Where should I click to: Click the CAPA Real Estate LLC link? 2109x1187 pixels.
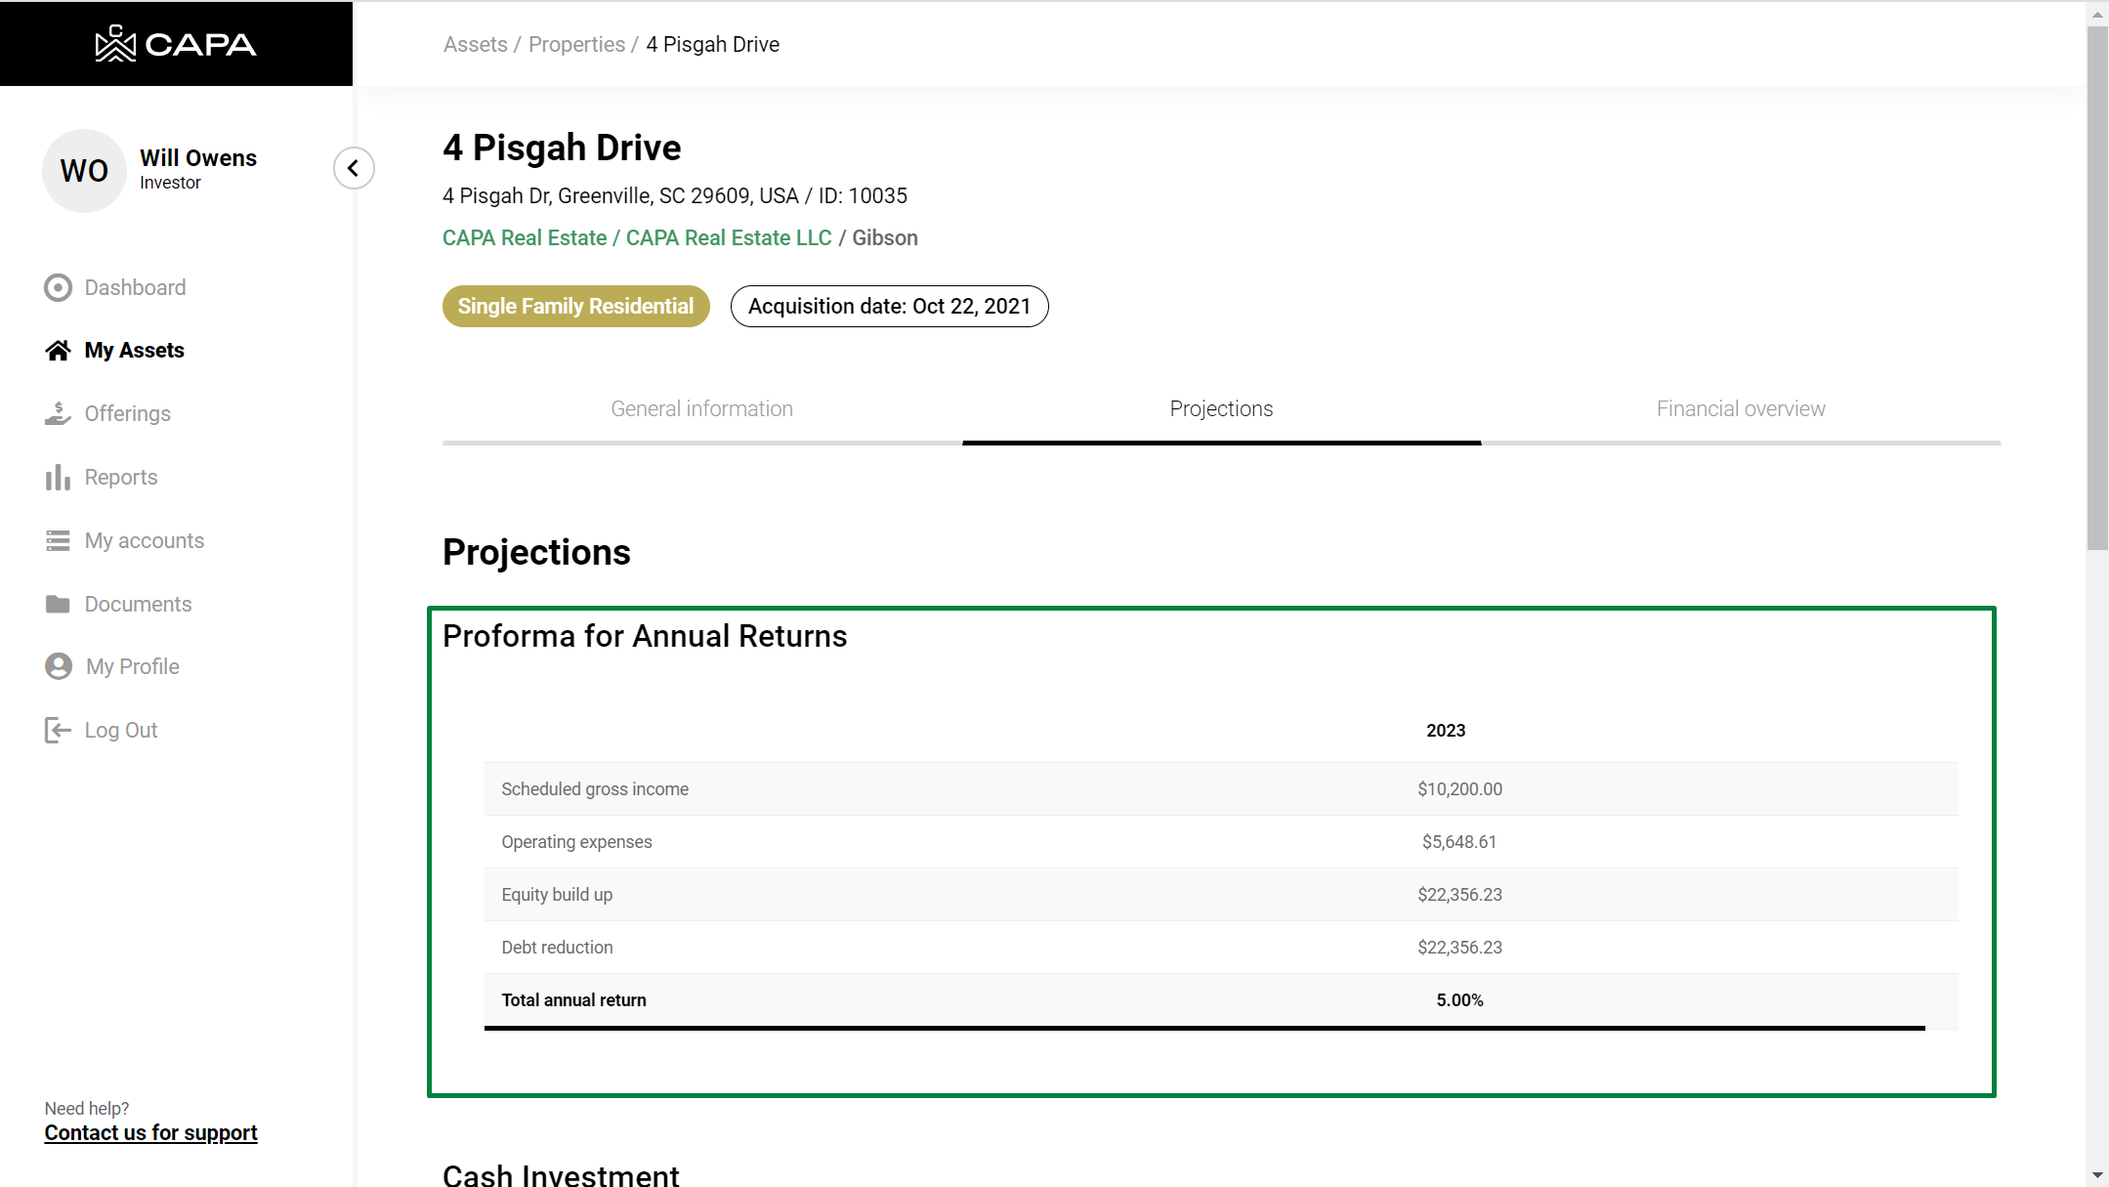pyautogui.click(x=729, y=238)
